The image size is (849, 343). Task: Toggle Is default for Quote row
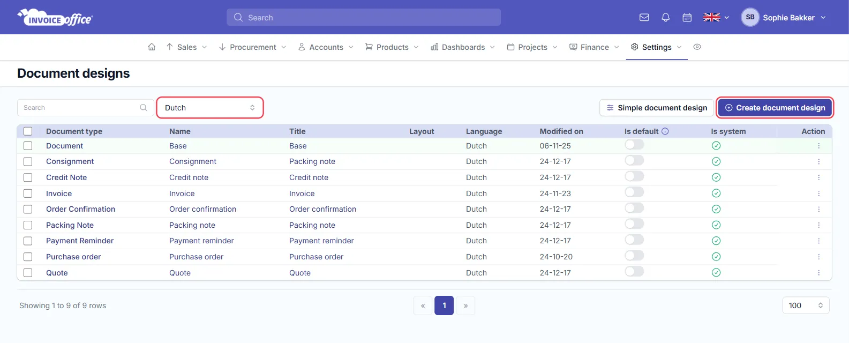(634, 272)
